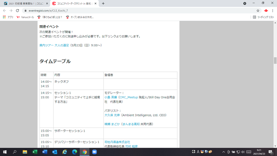Open the オープン飲み会の作成 bookmark
This screenshot has width=277, height=156.
click(80, 17)
